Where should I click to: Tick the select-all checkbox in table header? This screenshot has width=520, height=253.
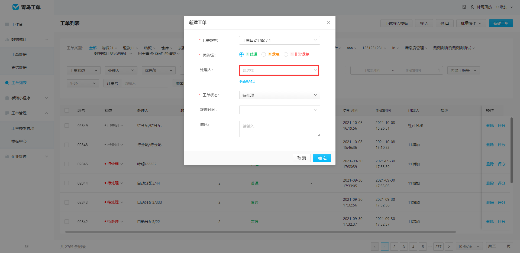click(x=67, y=110)
